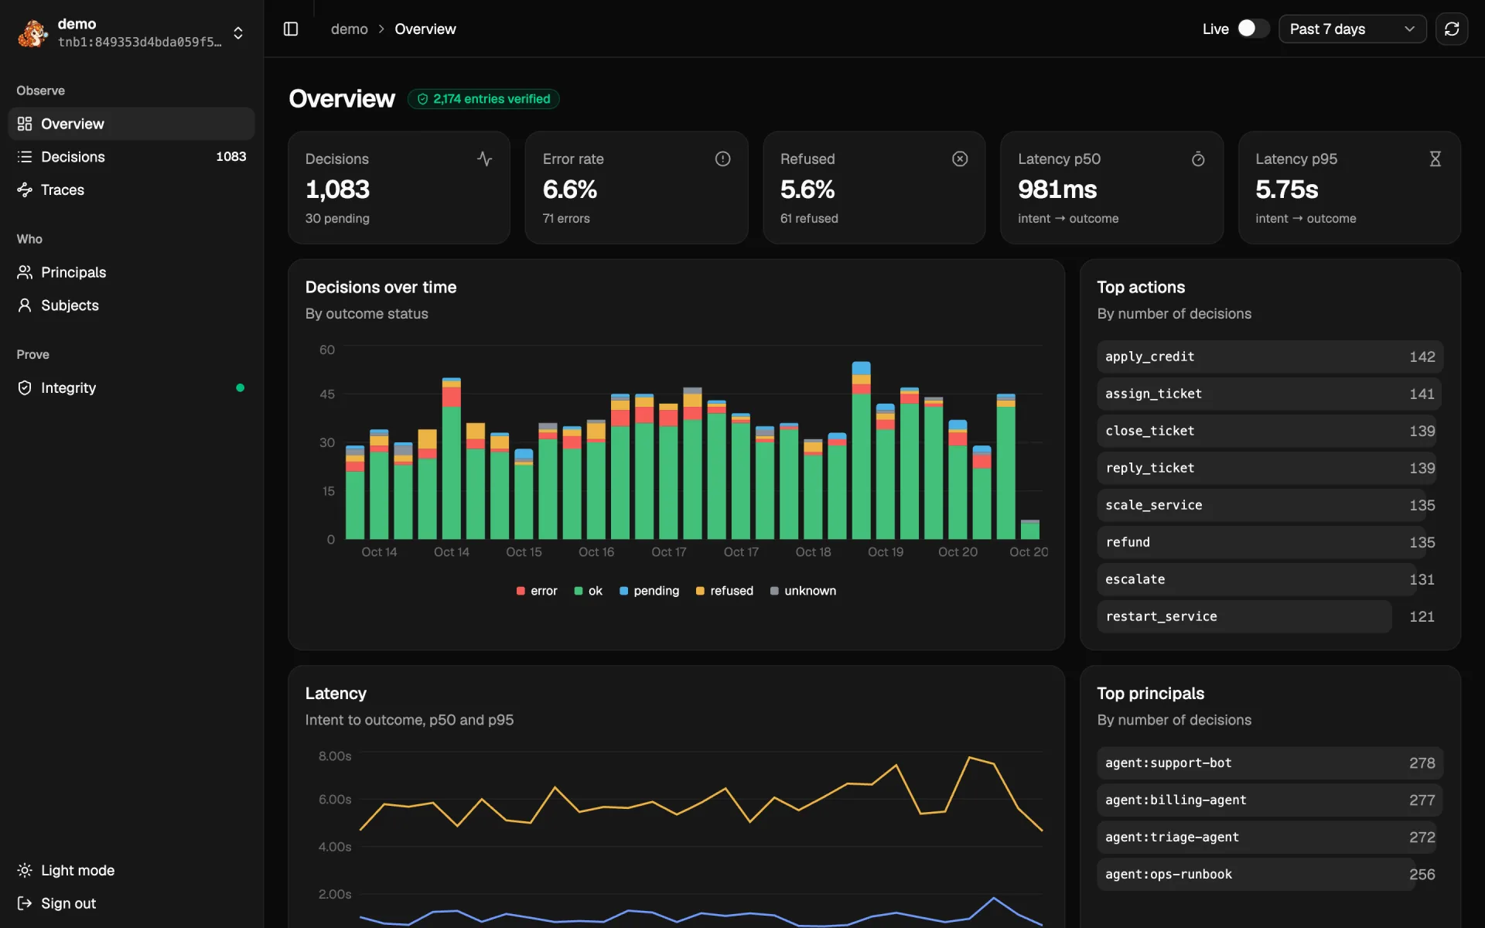
Task: Toggle unknown series in chart legend
Action: point(803,591)
